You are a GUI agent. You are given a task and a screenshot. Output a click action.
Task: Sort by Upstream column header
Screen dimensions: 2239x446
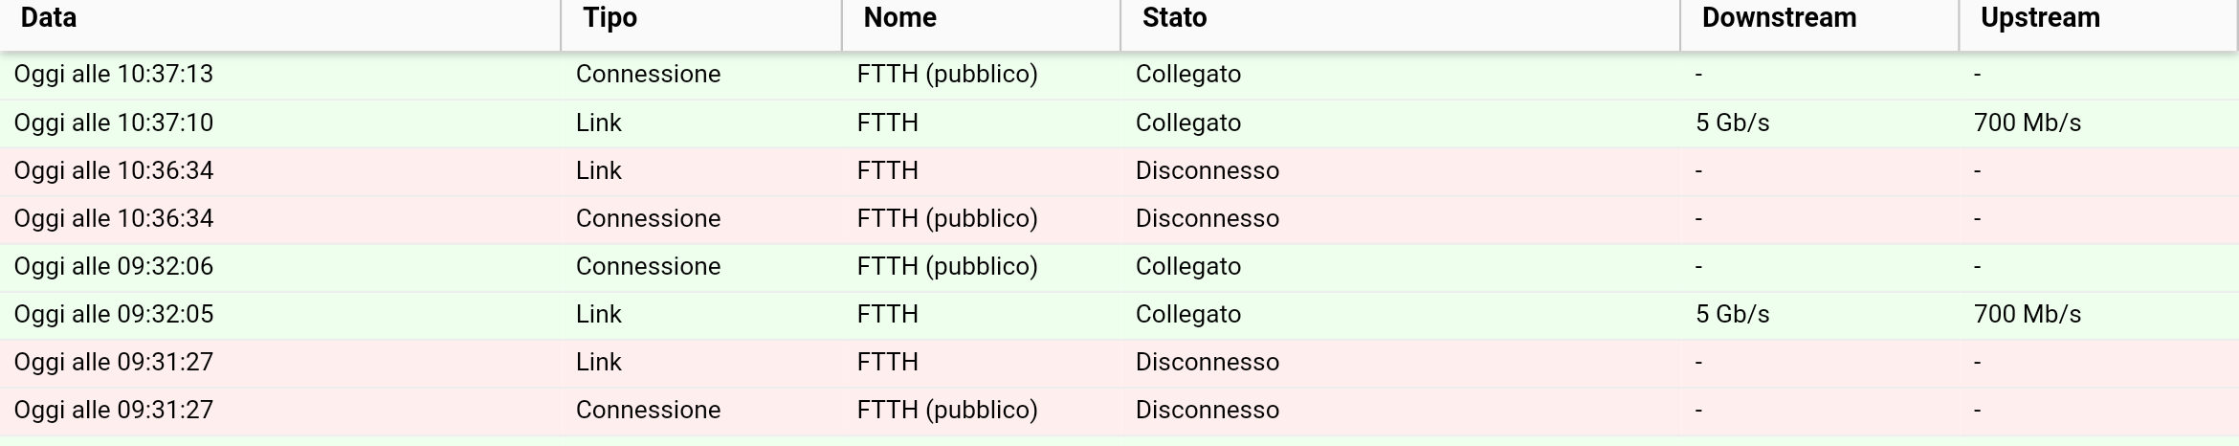2098,20
